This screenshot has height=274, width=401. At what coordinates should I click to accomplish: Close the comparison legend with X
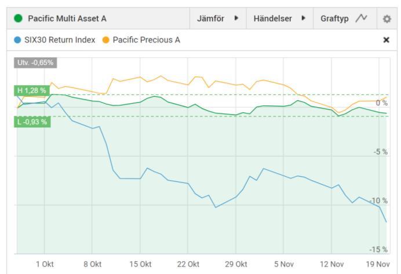[386, 40]
